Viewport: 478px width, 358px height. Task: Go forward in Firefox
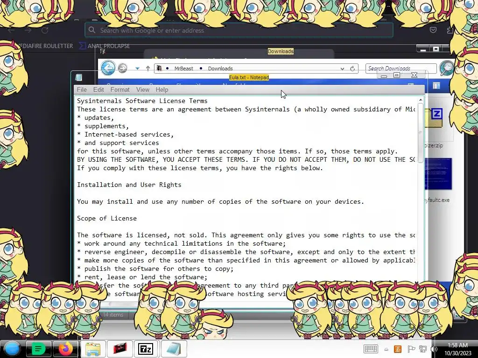click(28, 30)
